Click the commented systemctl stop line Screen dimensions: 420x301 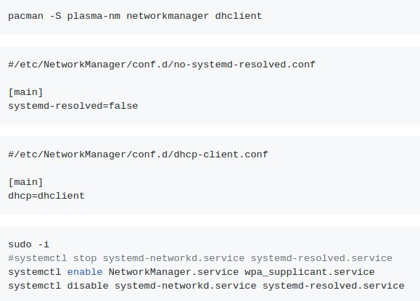pos(200,258)
